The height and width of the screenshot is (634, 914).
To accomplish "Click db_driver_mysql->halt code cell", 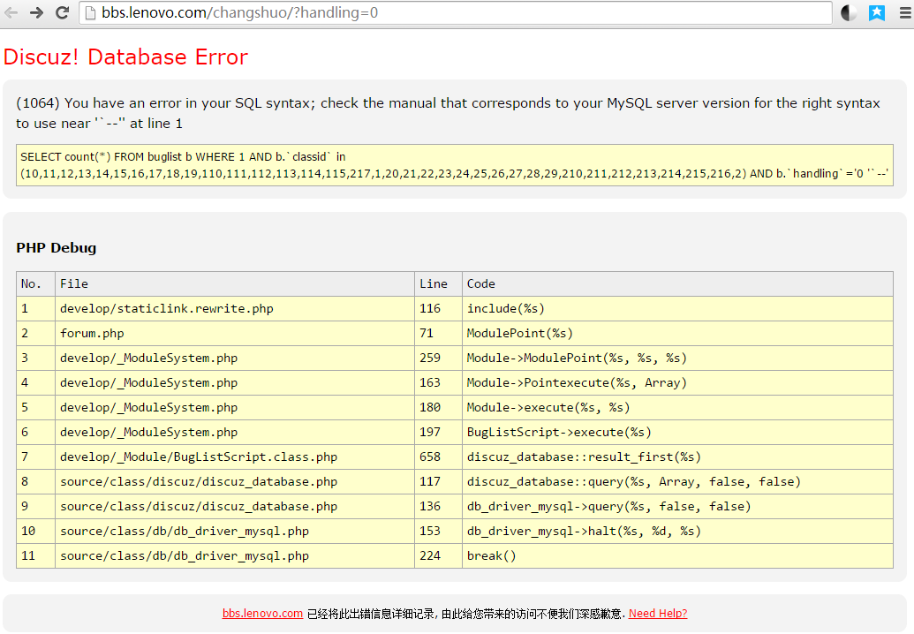I will pos(677,531).
